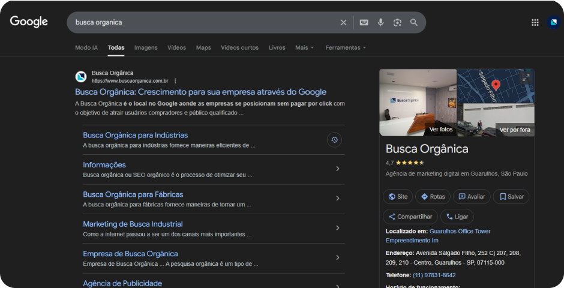Start voice search with microphone icon
This screenshot has width=564, height=288.
[380, 22]
